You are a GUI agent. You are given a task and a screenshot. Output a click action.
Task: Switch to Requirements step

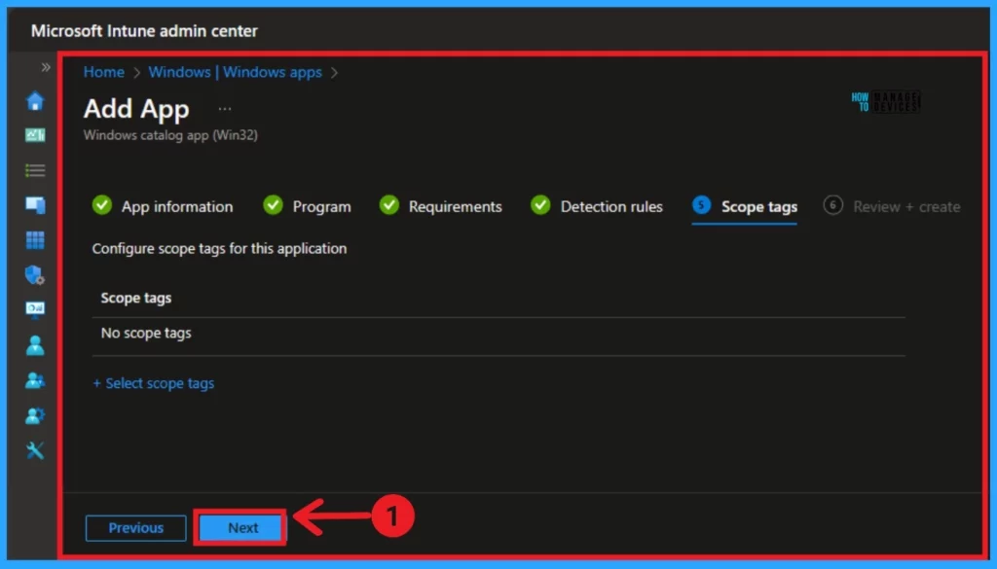[x=441, y=206]
